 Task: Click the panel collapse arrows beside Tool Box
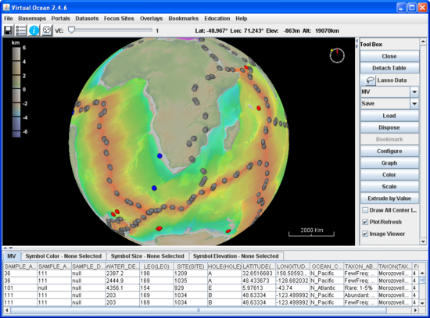(357, 43)
